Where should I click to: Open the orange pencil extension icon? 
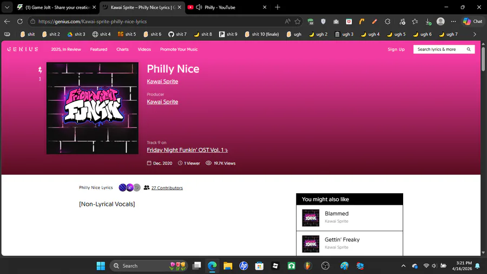[x=374, y=22]
